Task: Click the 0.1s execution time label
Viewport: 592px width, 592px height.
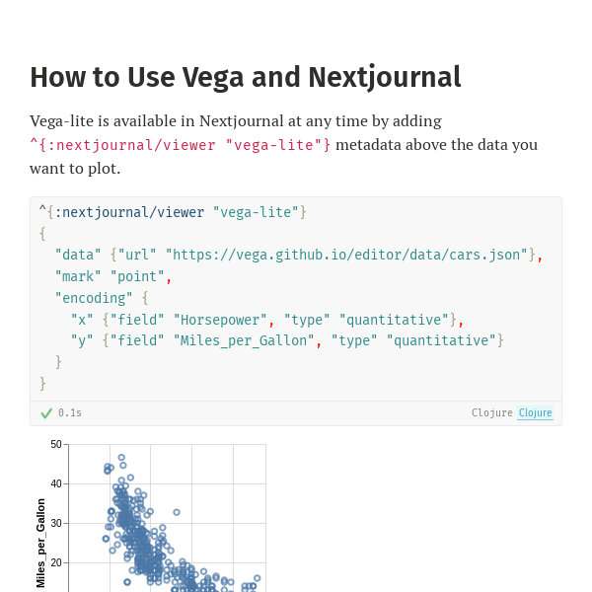Action: click(x=70, y=413)
